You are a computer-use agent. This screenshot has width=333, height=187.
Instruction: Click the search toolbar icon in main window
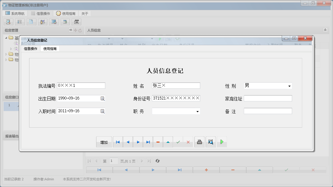(x=8, y=22)
